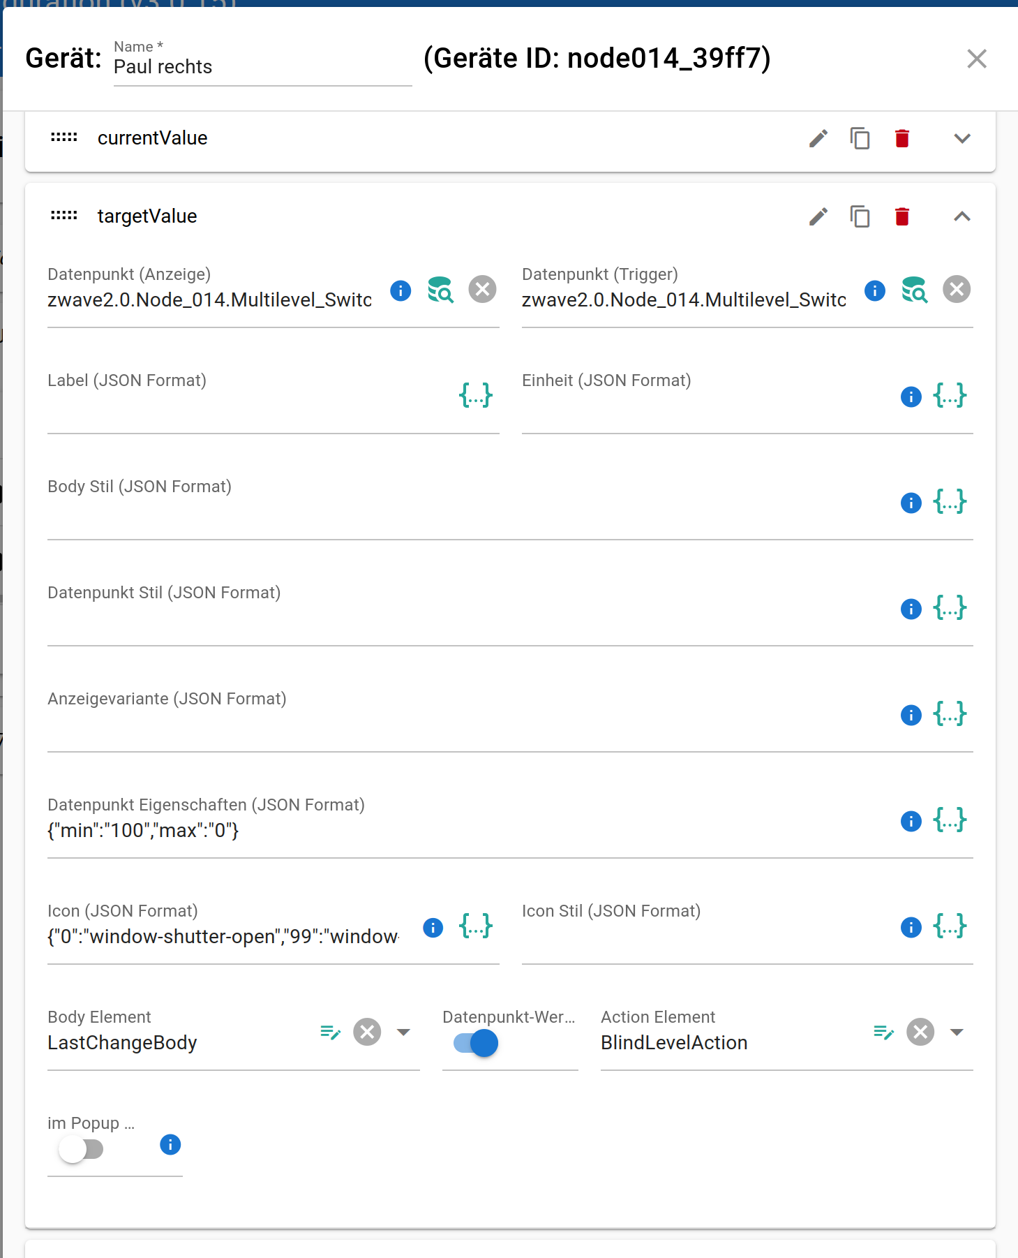Close the Gerät dialog

tap(977, 59)
